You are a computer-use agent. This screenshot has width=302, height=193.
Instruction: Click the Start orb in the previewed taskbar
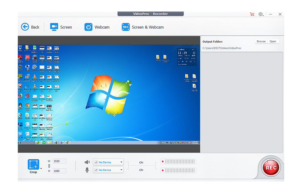[x=19, y=143]
